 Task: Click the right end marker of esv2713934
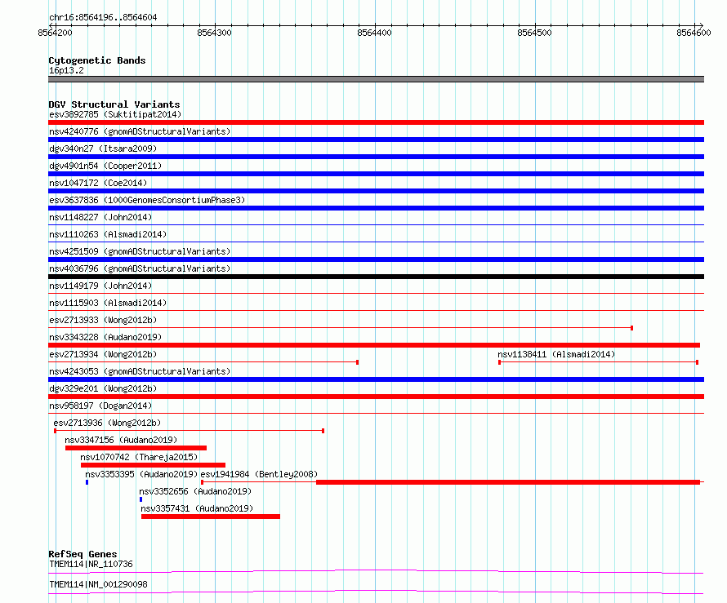pos(358,362)
